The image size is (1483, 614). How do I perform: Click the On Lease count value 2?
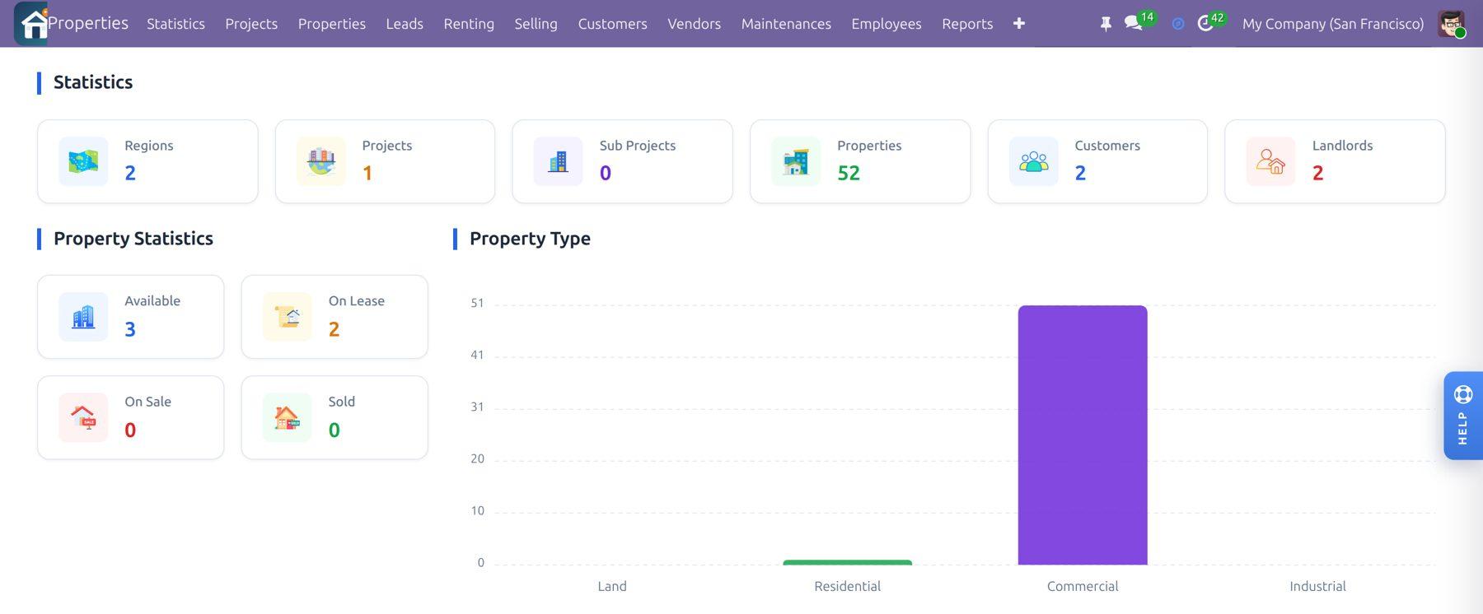(334, 329)
